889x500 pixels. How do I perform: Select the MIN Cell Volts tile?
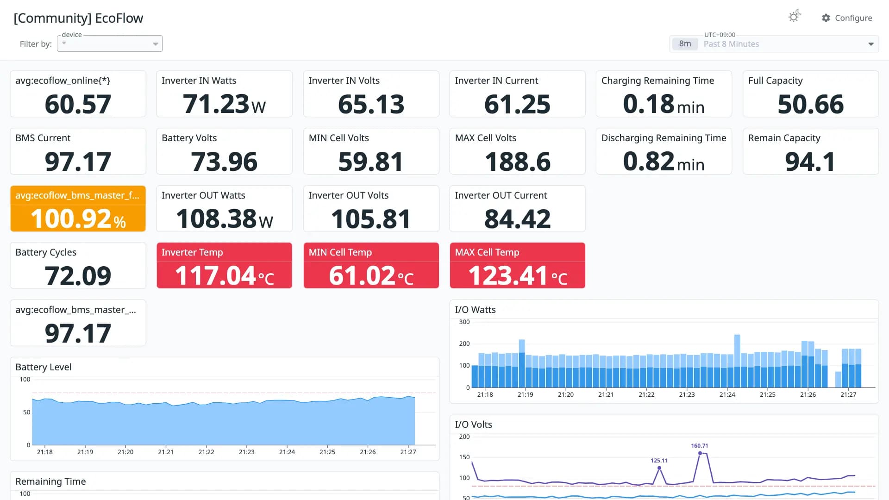[371, 151]
